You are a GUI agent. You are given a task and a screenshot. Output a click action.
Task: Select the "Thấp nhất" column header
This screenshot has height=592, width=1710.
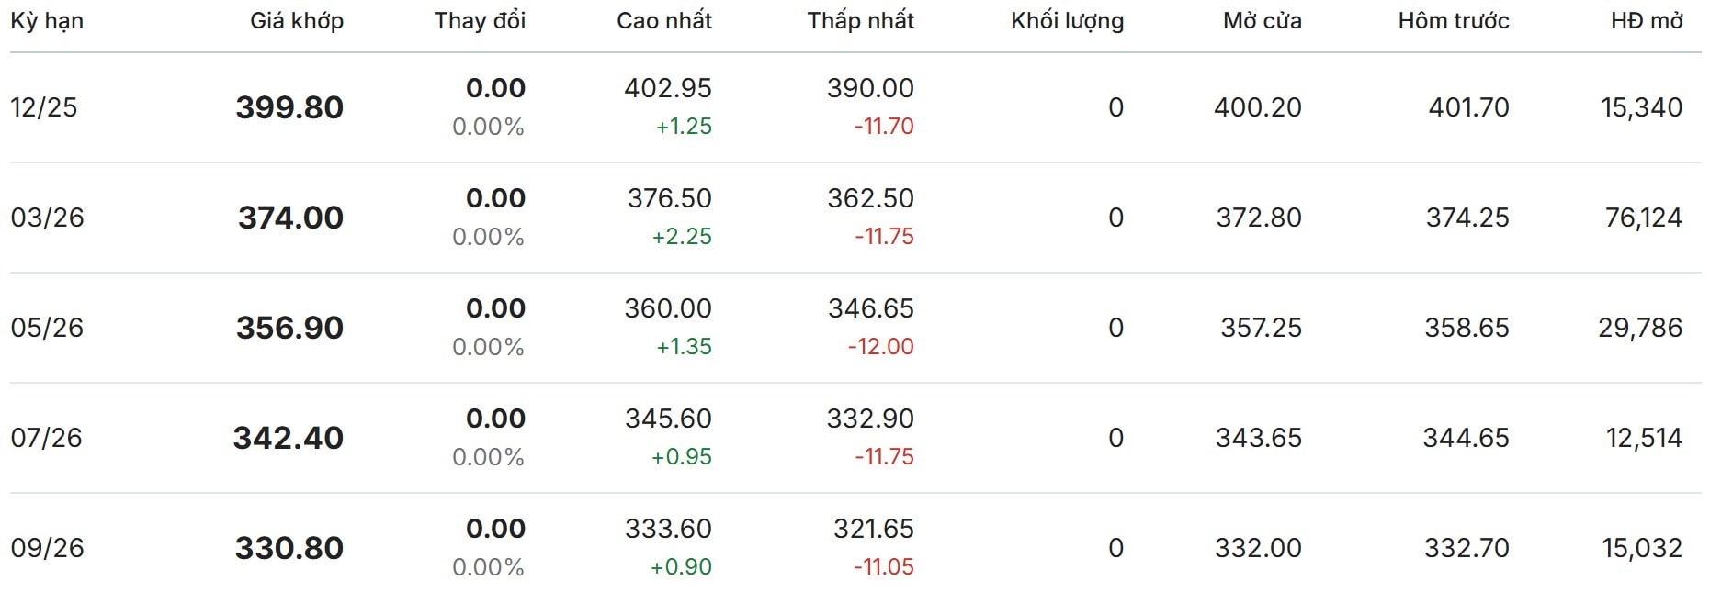[860, 21]
